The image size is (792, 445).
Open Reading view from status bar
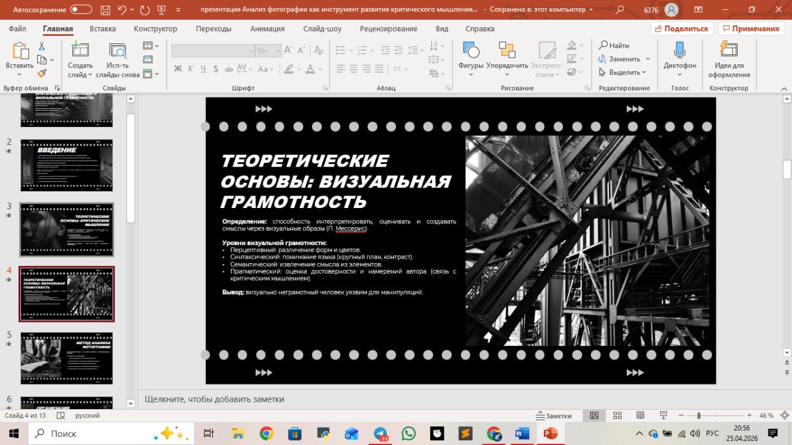[x=640, y=415]
